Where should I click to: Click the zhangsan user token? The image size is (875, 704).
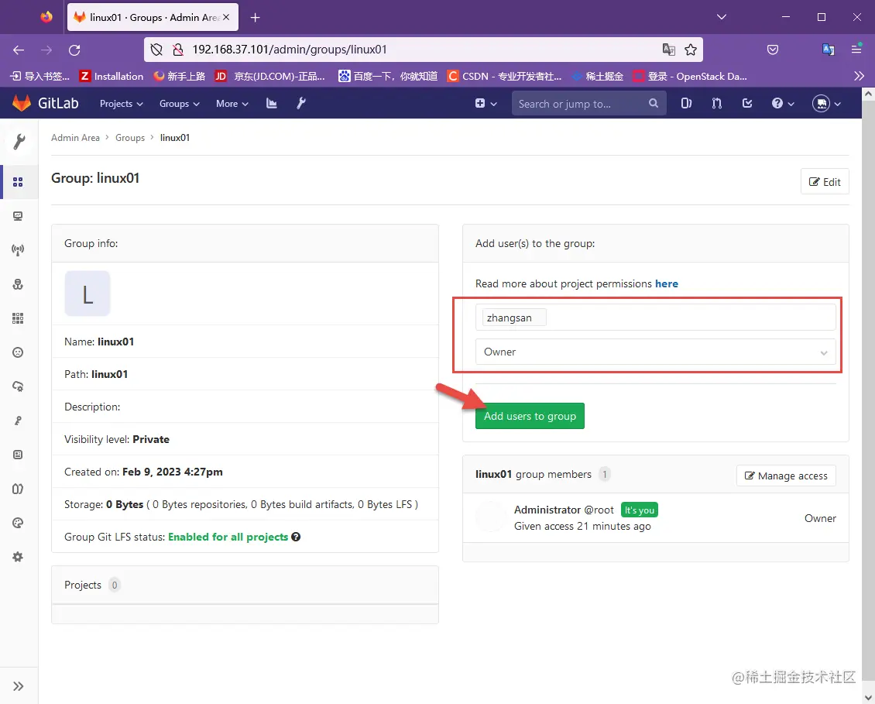click(x=514, y=318)
